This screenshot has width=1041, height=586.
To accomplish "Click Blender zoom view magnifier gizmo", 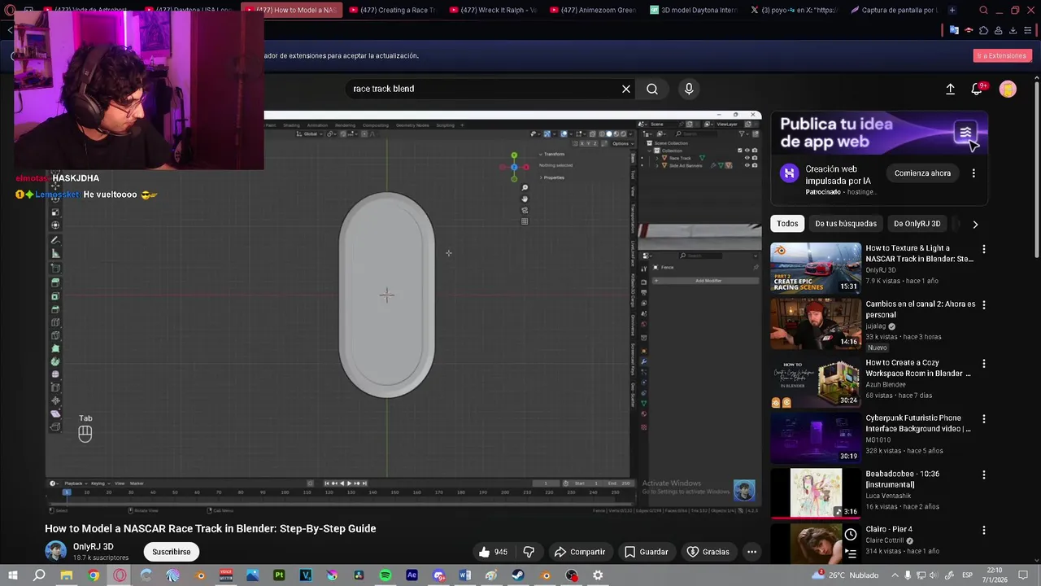I will click(525, 188).
